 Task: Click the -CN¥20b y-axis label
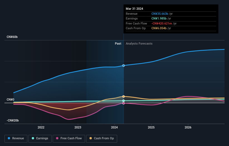point(13,120)
